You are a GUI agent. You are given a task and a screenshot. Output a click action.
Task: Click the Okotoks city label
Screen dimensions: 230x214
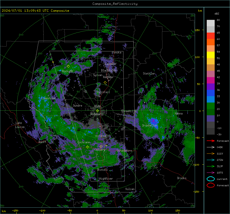pyautogui.click(x=102, y=170)
